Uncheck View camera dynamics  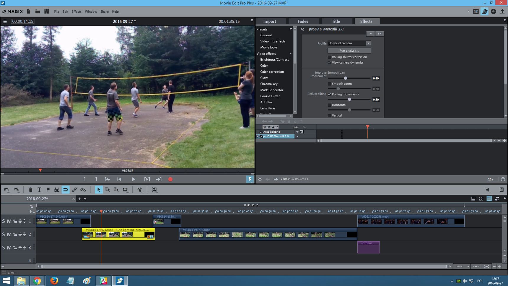(329, 63)
